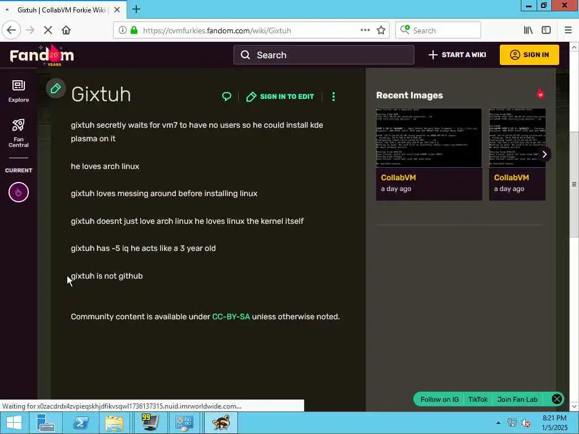Click START A WIKI
Viewport: 579px width, 434px height.
point(457,55)
